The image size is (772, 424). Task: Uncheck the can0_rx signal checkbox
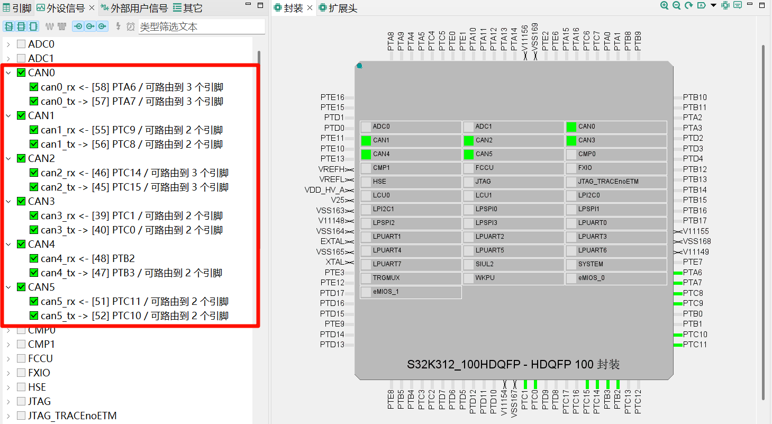[34, 87]
